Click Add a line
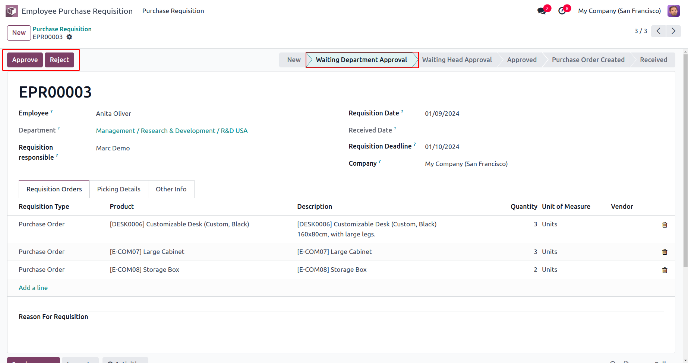This screenshot has height=363, width=688. tap(33, 288)
